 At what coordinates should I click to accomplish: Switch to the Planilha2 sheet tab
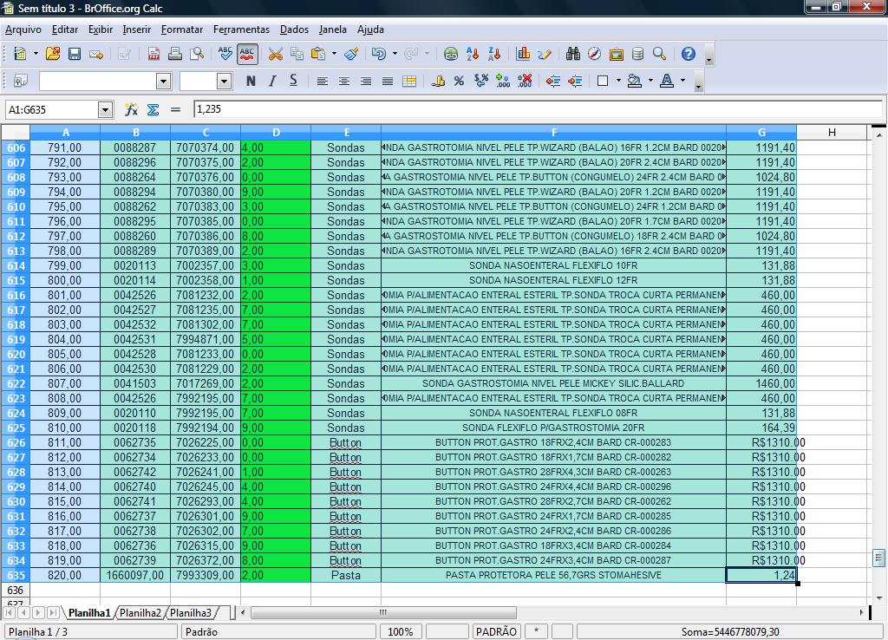coord(140,613)
